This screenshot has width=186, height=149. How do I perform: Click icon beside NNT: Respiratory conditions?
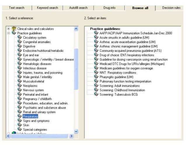pyautogui.click(x=96, y=72)
